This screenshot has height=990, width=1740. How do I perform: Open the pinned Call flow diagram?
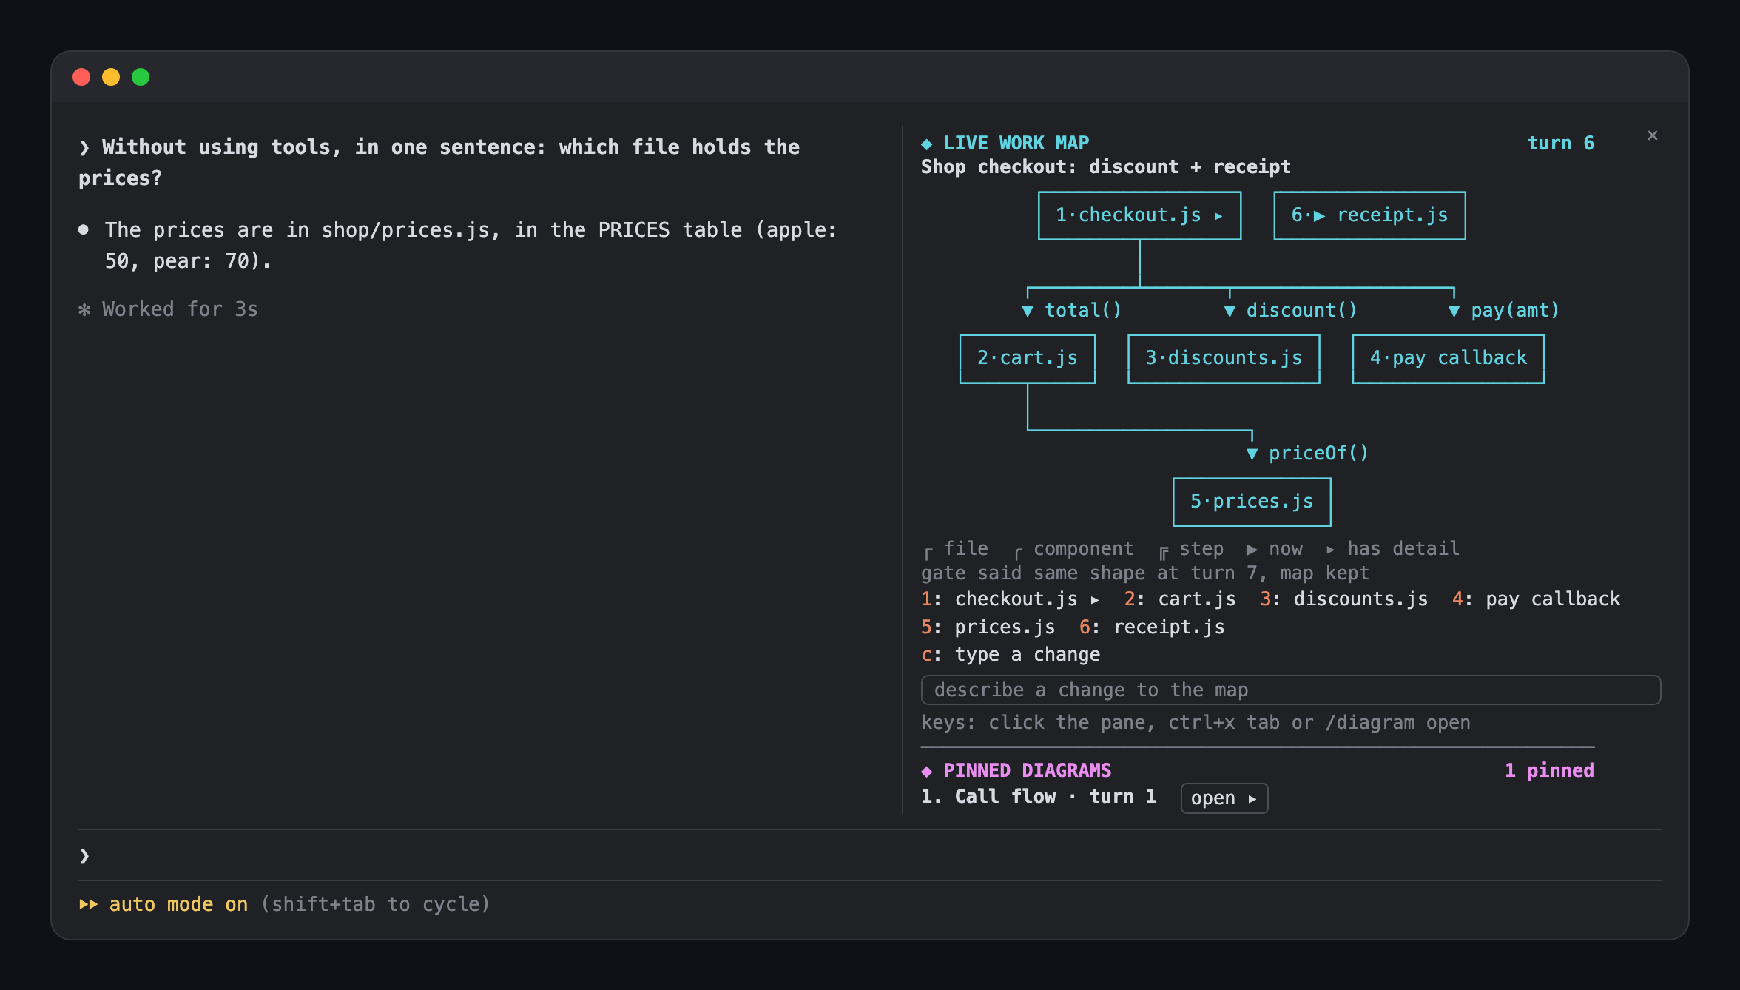pyautogui.click(x=1224, y=798)
